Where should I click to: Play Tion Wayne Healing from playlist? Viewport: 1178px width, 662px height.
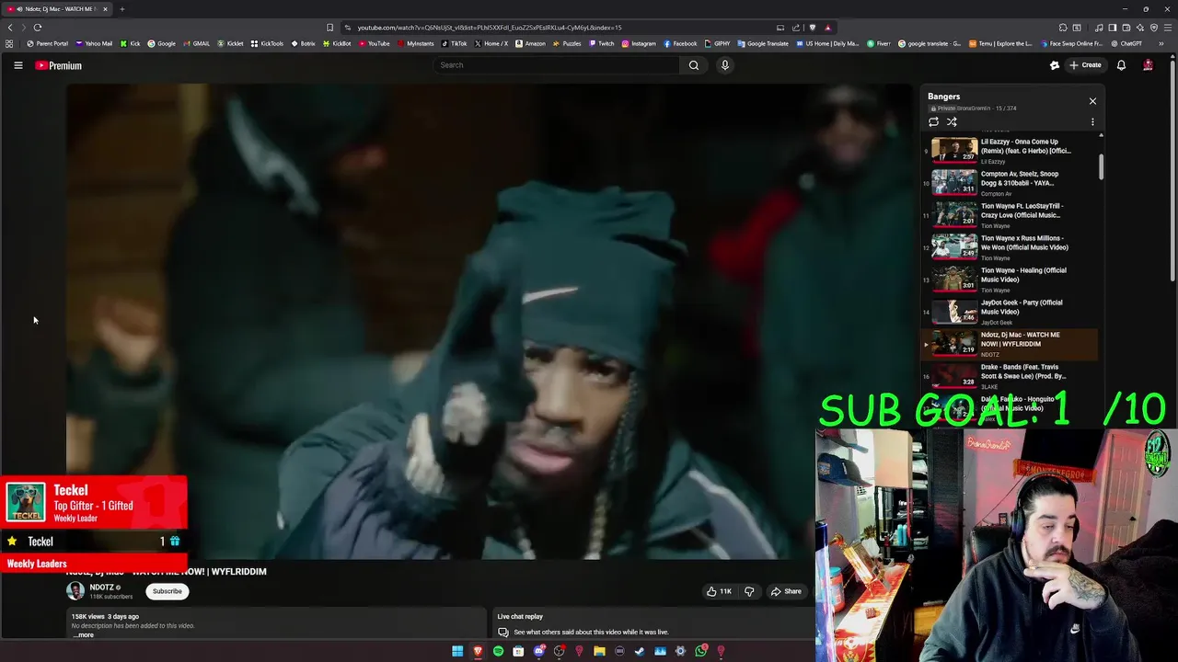pos(1010,279)
